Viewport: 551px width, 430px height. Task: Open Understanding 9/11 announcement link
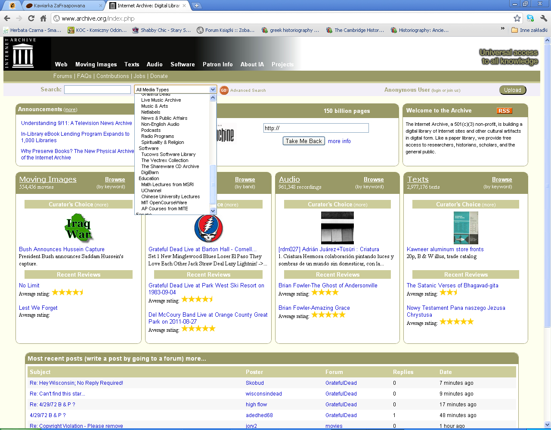tap(77, 123)
